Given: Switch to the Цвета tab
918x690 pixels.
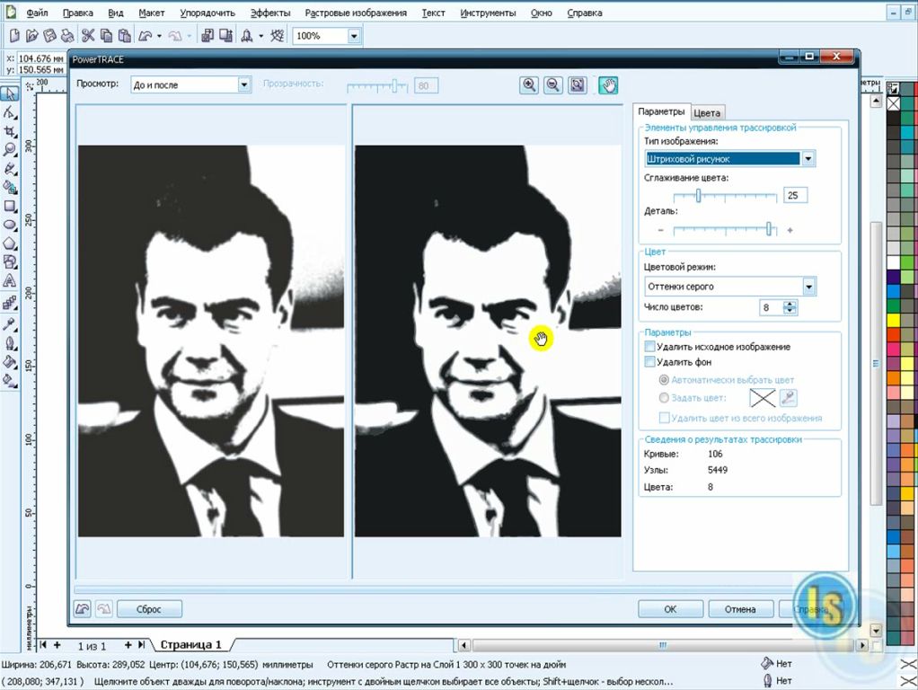Looking at the screenshot, I should pos(707,113).
